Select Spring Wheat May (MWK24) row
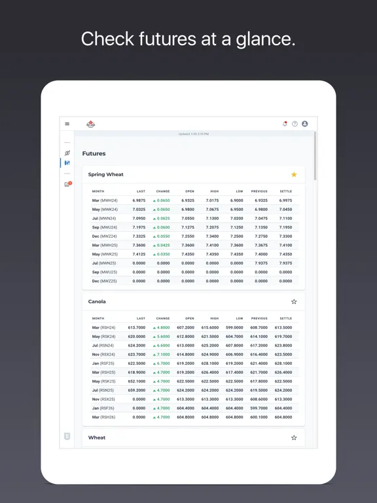The width and height of the screenshot is (377, 503). pyautogui.click(x=194, y=210)
